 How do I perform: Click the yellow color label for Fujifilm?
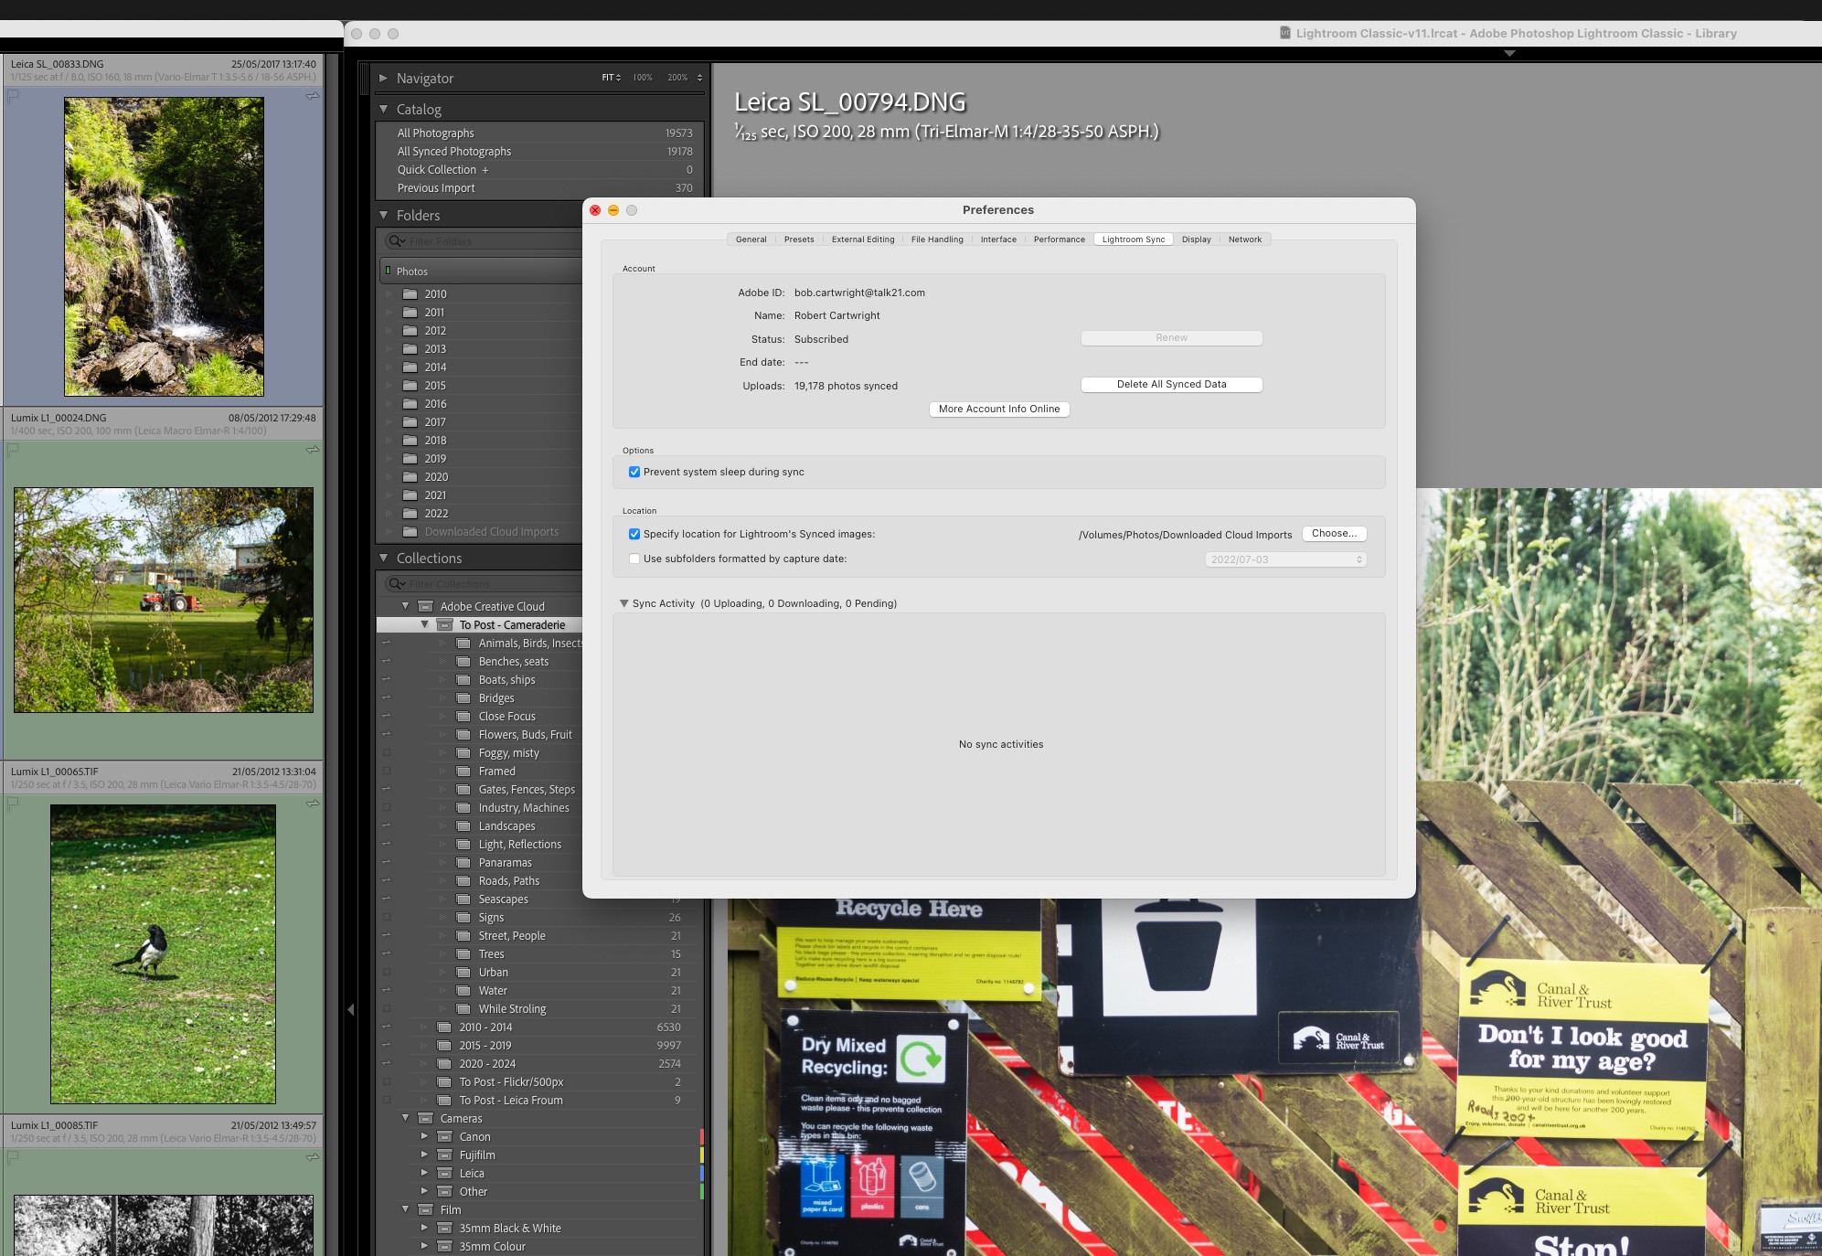pos(701,1155)
